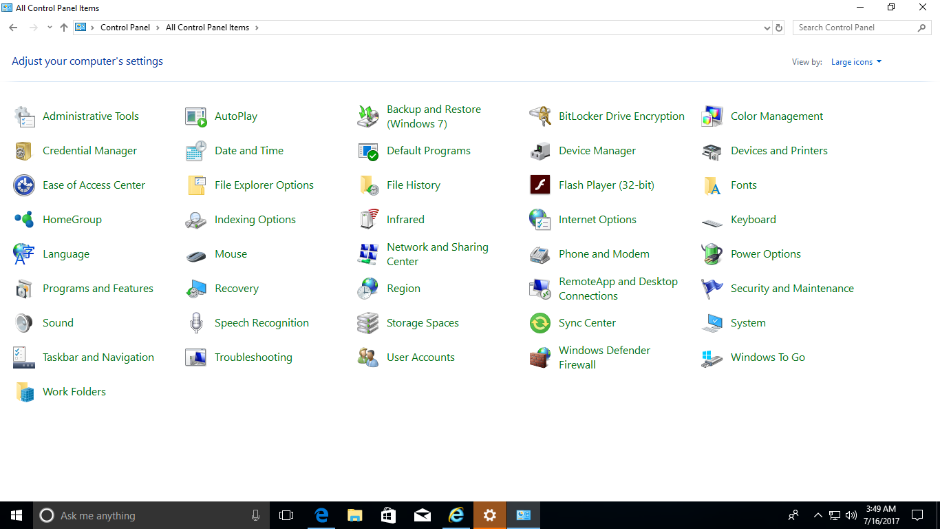This screenshot has width=940, height=529.
Task: Open the Administrative Tools icon
Action: (24, 116)
